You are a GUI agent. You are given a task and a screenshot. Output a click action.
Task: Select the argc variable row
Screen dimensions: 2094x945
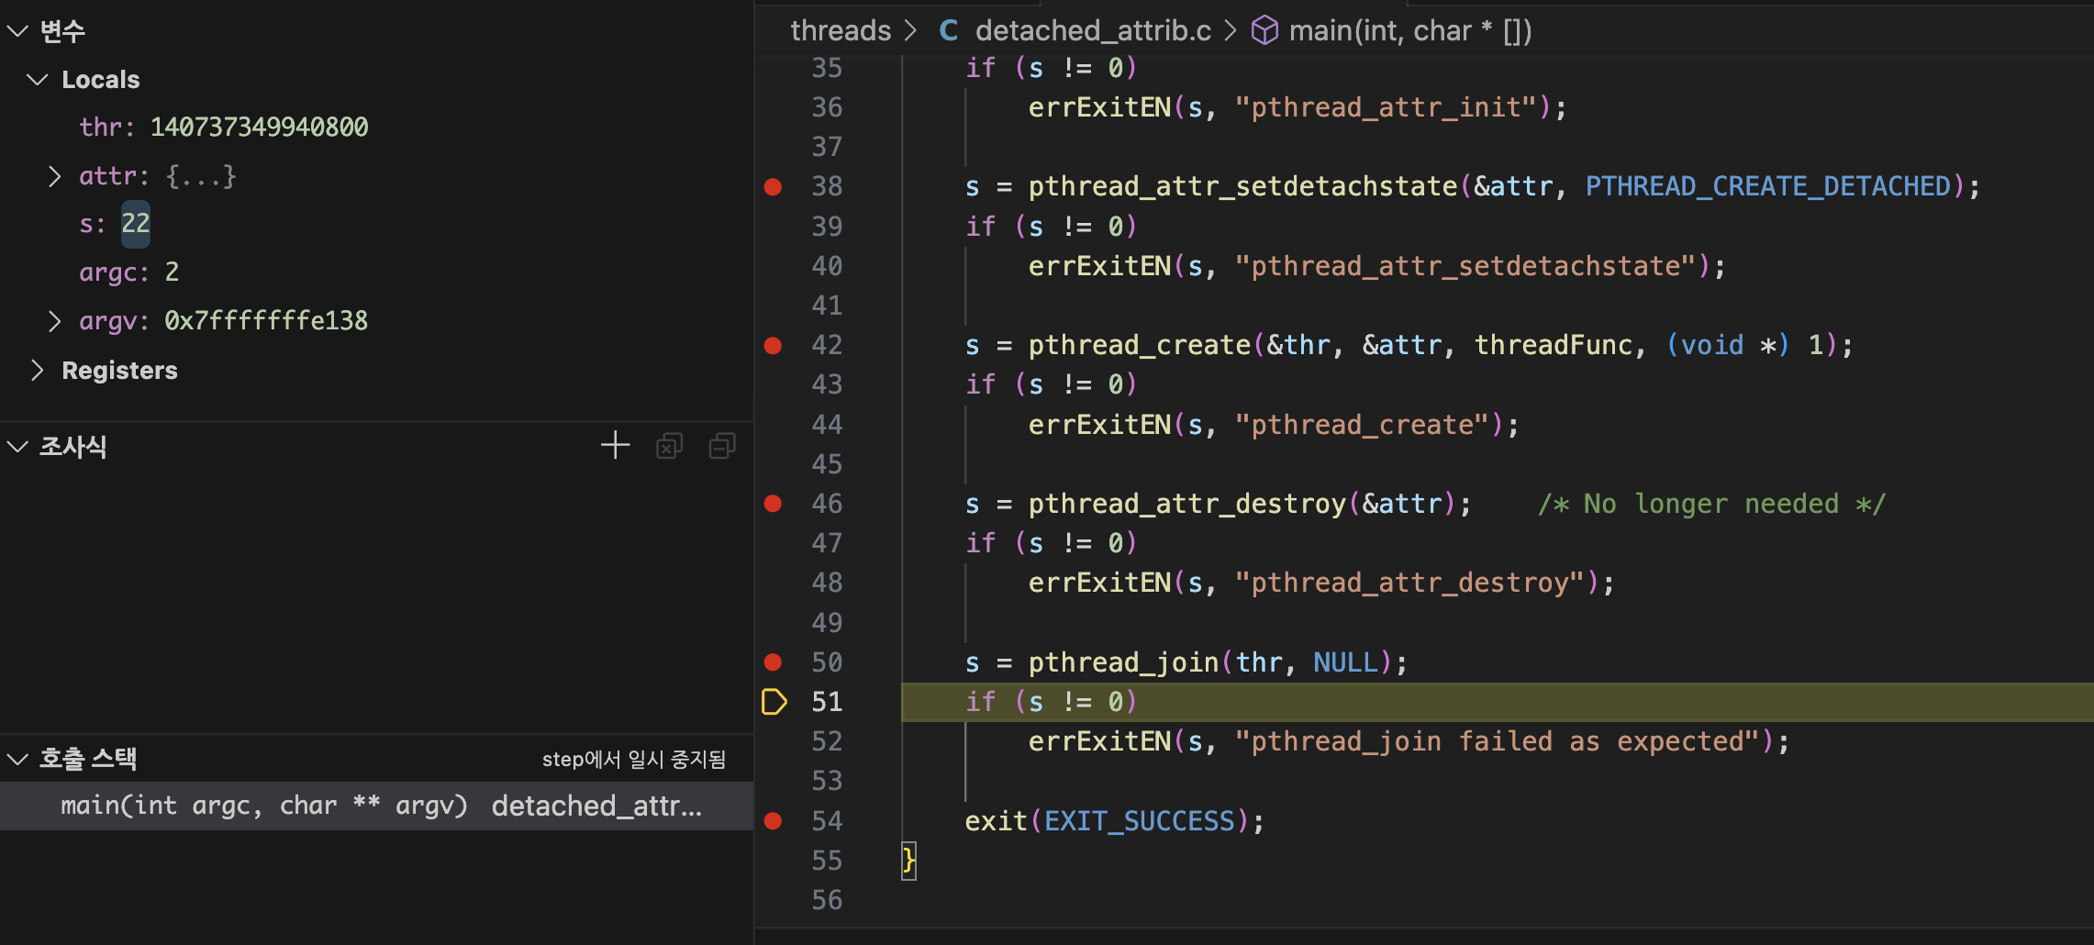click(376, 272)
